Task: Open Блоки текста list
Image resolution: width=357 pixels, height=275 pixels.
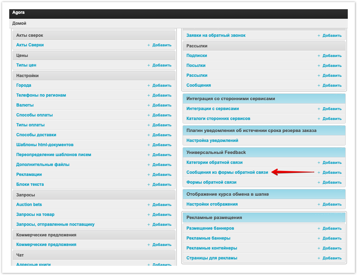Action: click(30, 184)
